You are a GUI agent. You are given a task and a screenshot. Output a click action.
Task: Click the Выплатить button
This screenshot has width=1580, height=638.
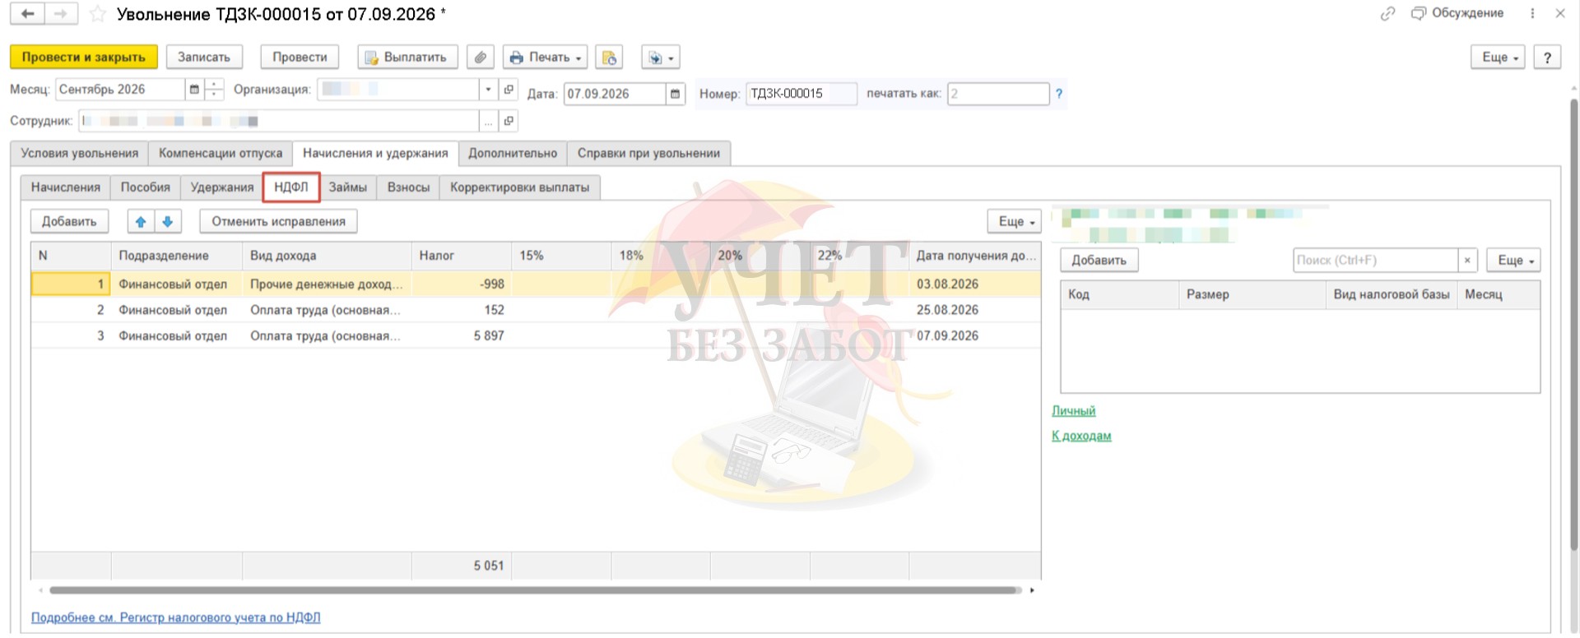407,58
